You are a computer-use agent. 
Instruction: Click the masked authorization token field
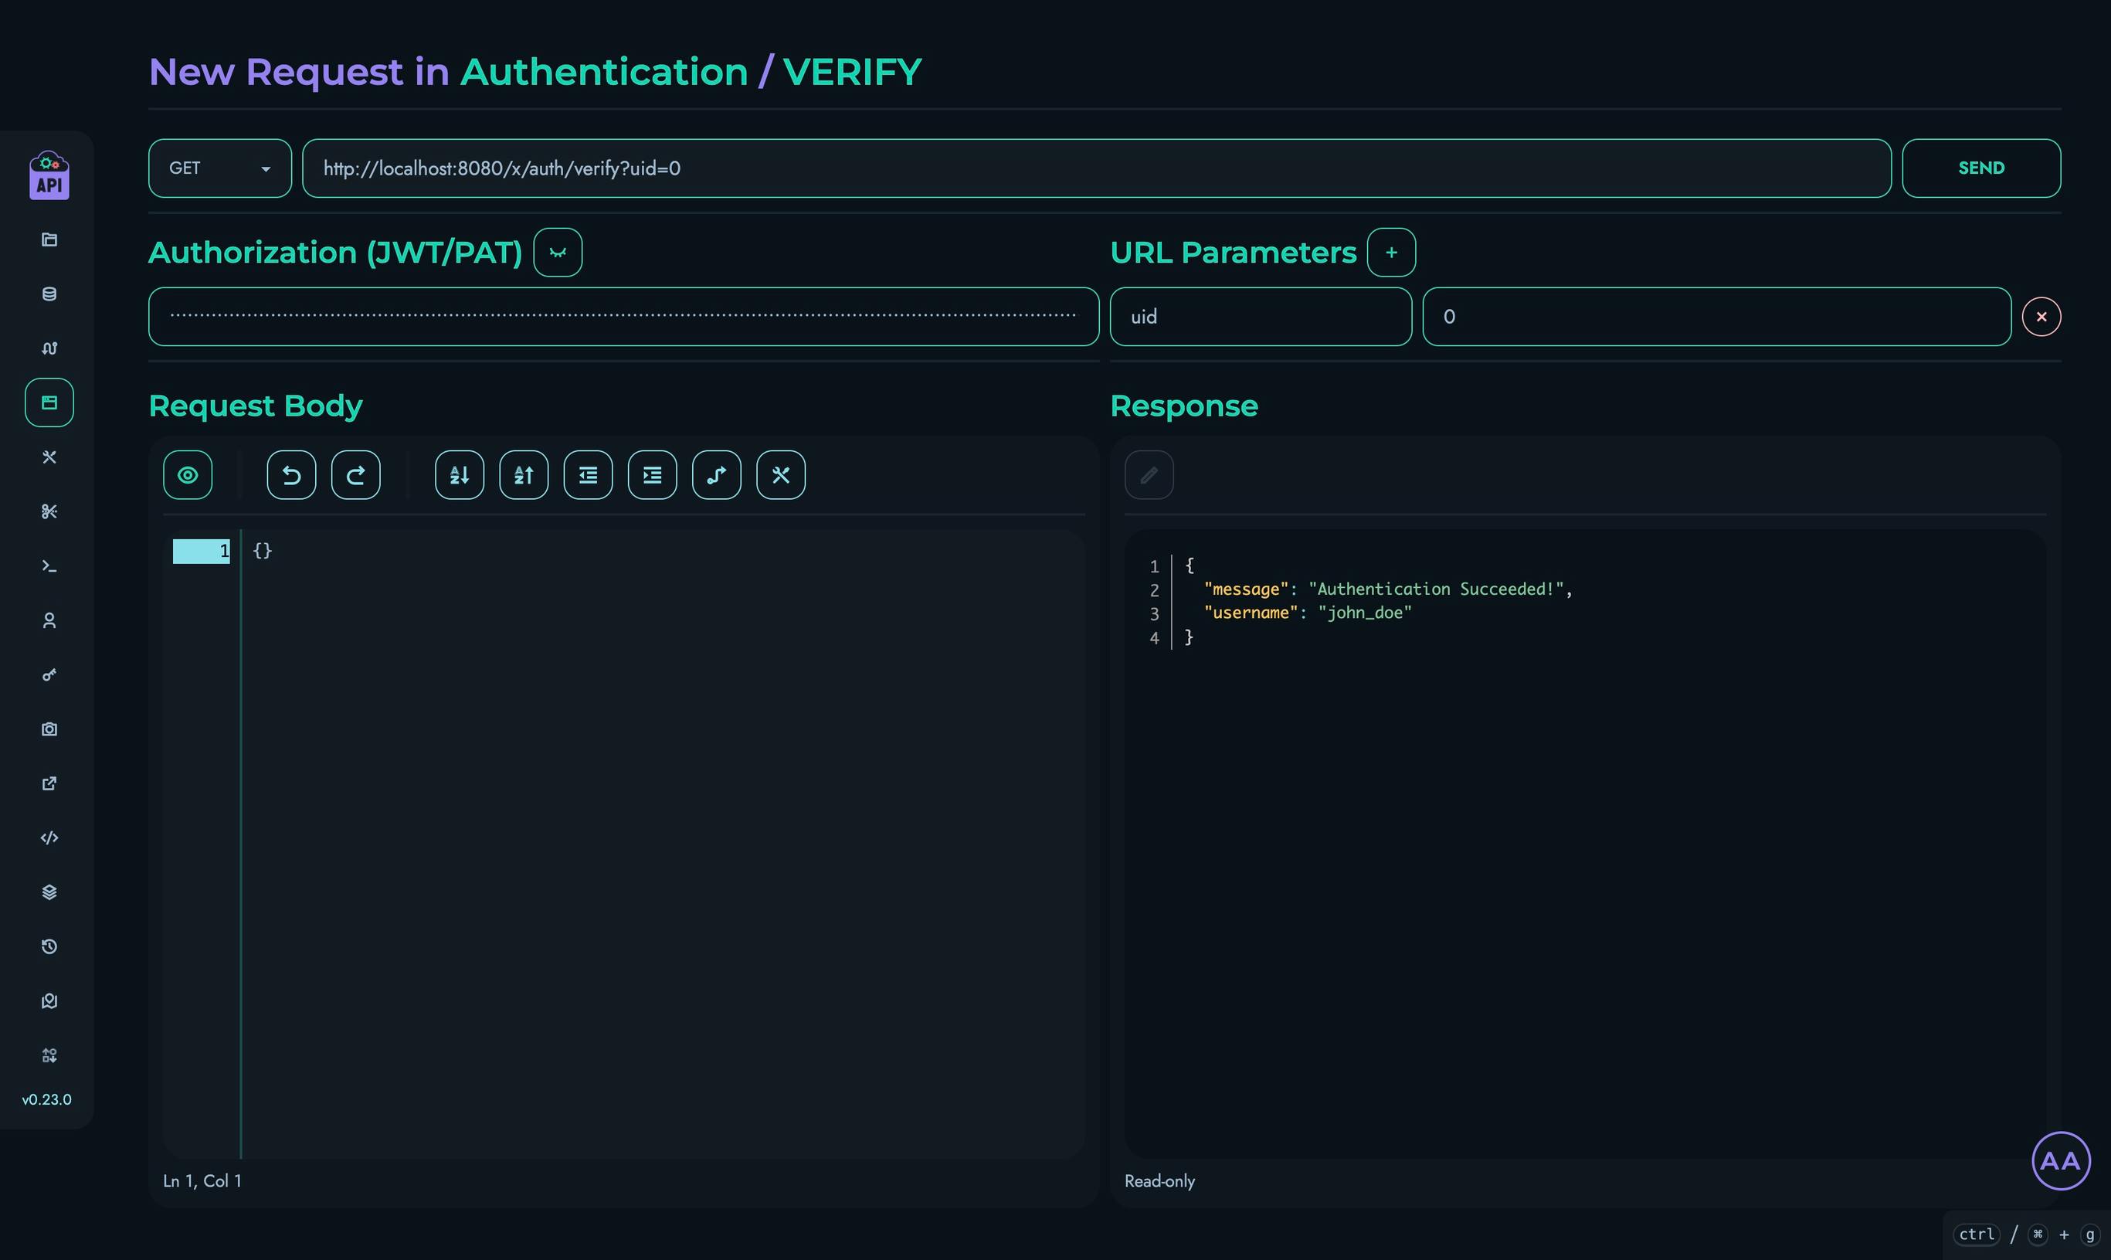click(x=624, y=317)
